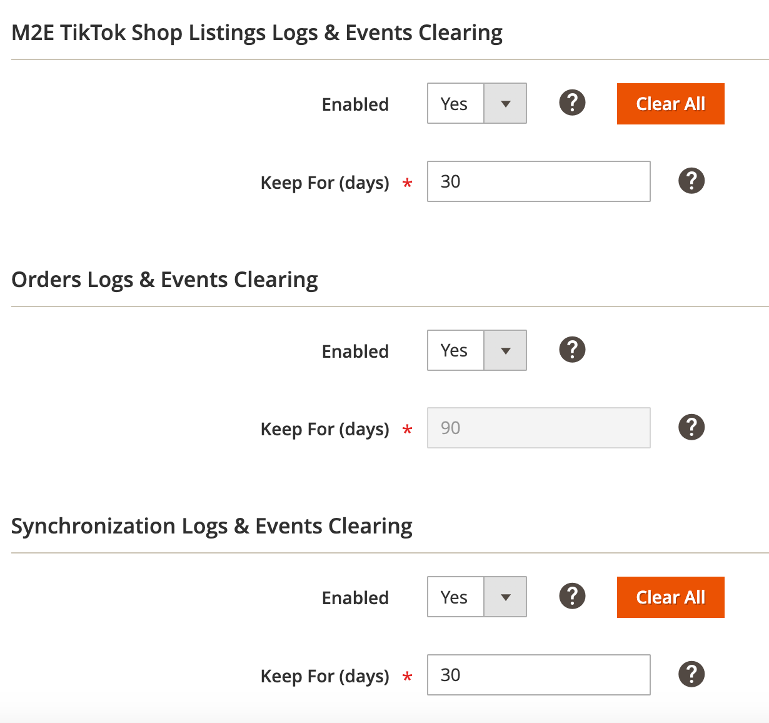The height and width of the screenshot is (723, 769).
Task: Open Enabled dropdown for Synchronization Logs
Action: click(x=477, y=597)
